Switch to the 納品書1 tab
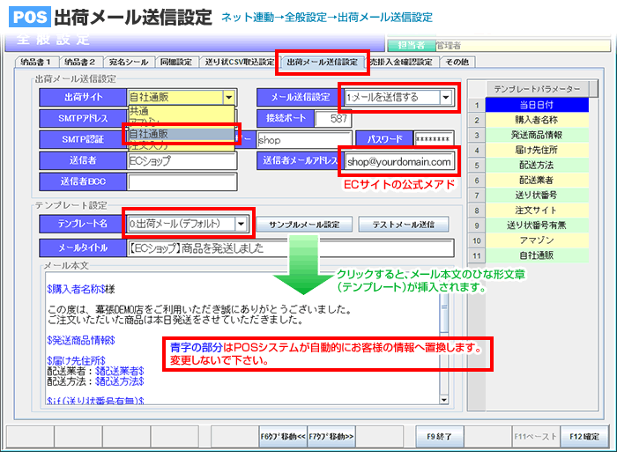Image resolution: width=617 pixels, height=458 pixels. (x=37, y=63)
